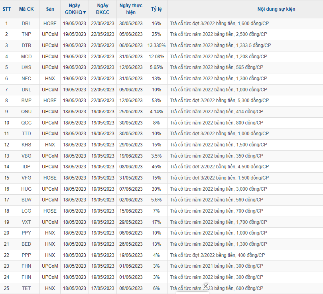Close the small popup with X icon
This screenshot has height=294, width=323.
(206, 286)
